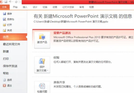Click the 检查问题 button
This screenshot has height=93, width=134.
click(x=42, y=87)
